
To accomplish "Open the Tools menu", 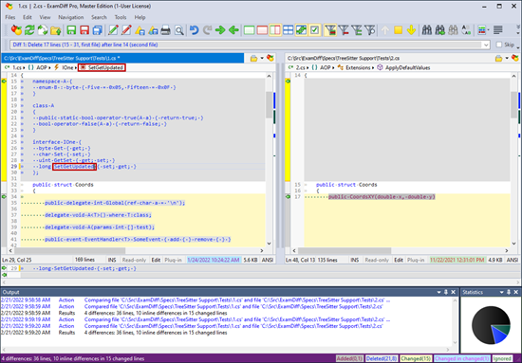I will [x=121, y=17].
